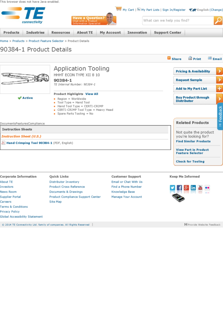223x316 pixels.
Task: Open the Distributor Inventory quick link
Action: pos(64,182)
